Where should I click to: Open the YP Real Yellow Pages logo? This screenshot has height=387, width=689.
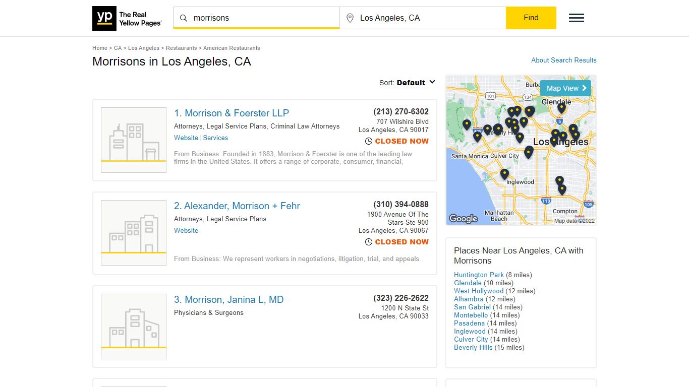pos(127,19)
